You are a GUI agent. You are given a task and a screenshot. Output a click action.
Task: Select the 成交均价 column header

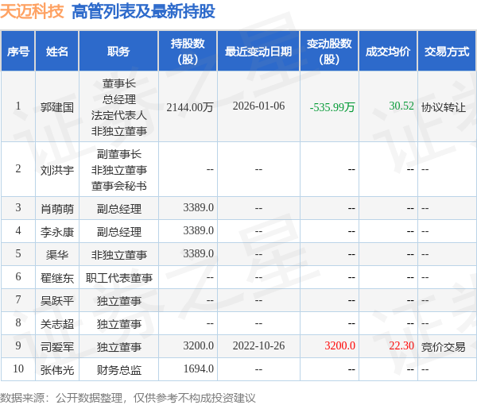point(388,52)
